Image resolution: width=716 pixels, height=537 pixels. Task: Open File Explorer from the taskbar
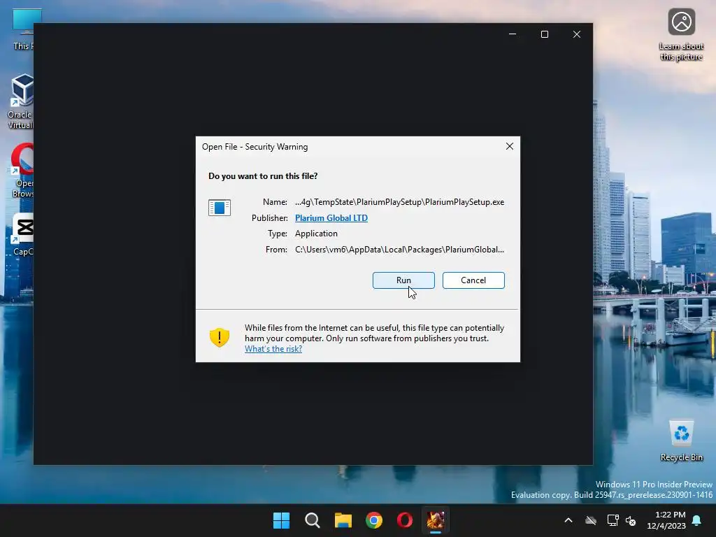click(343, 520)
